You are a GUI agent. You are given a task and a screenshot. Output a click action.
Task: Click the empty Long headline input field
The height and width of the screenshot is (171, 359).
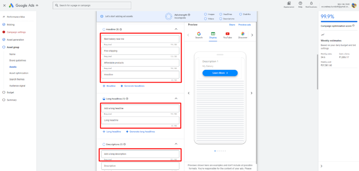coord(141,120)
